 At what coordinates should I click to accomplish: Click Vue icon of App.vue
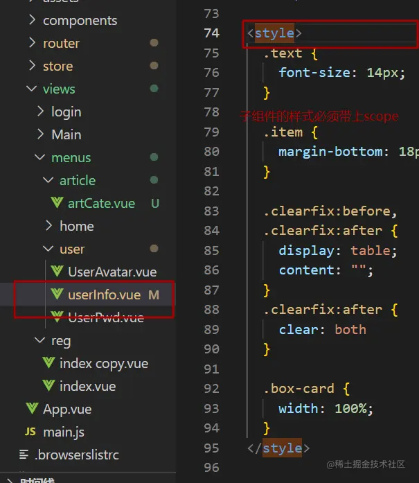32,408
